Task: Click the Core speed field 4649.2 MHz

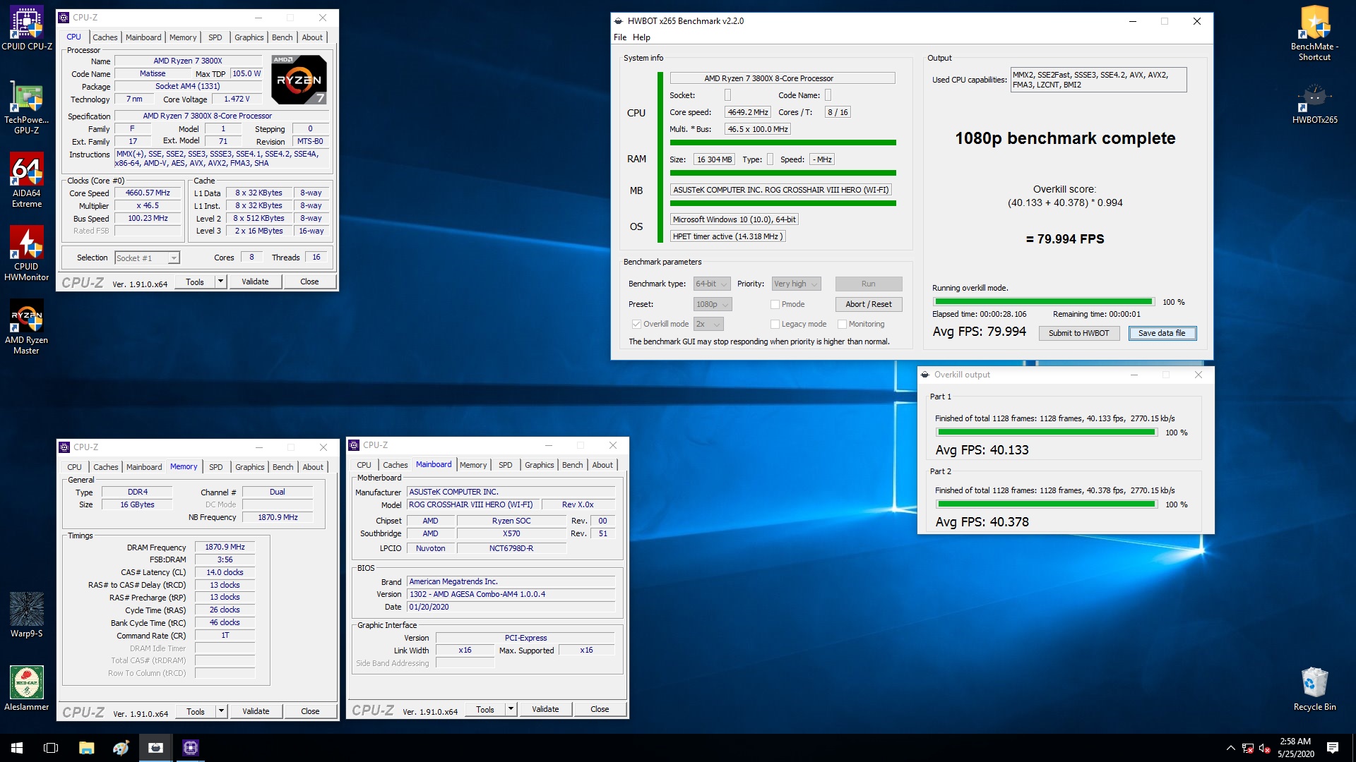Action: pos(747,112)
